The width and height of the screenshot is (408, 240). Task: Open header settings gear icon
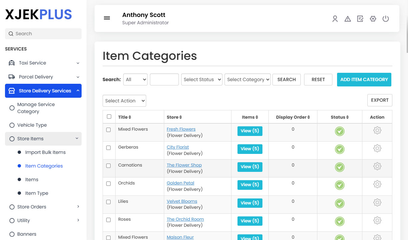[x=373, y=19]
